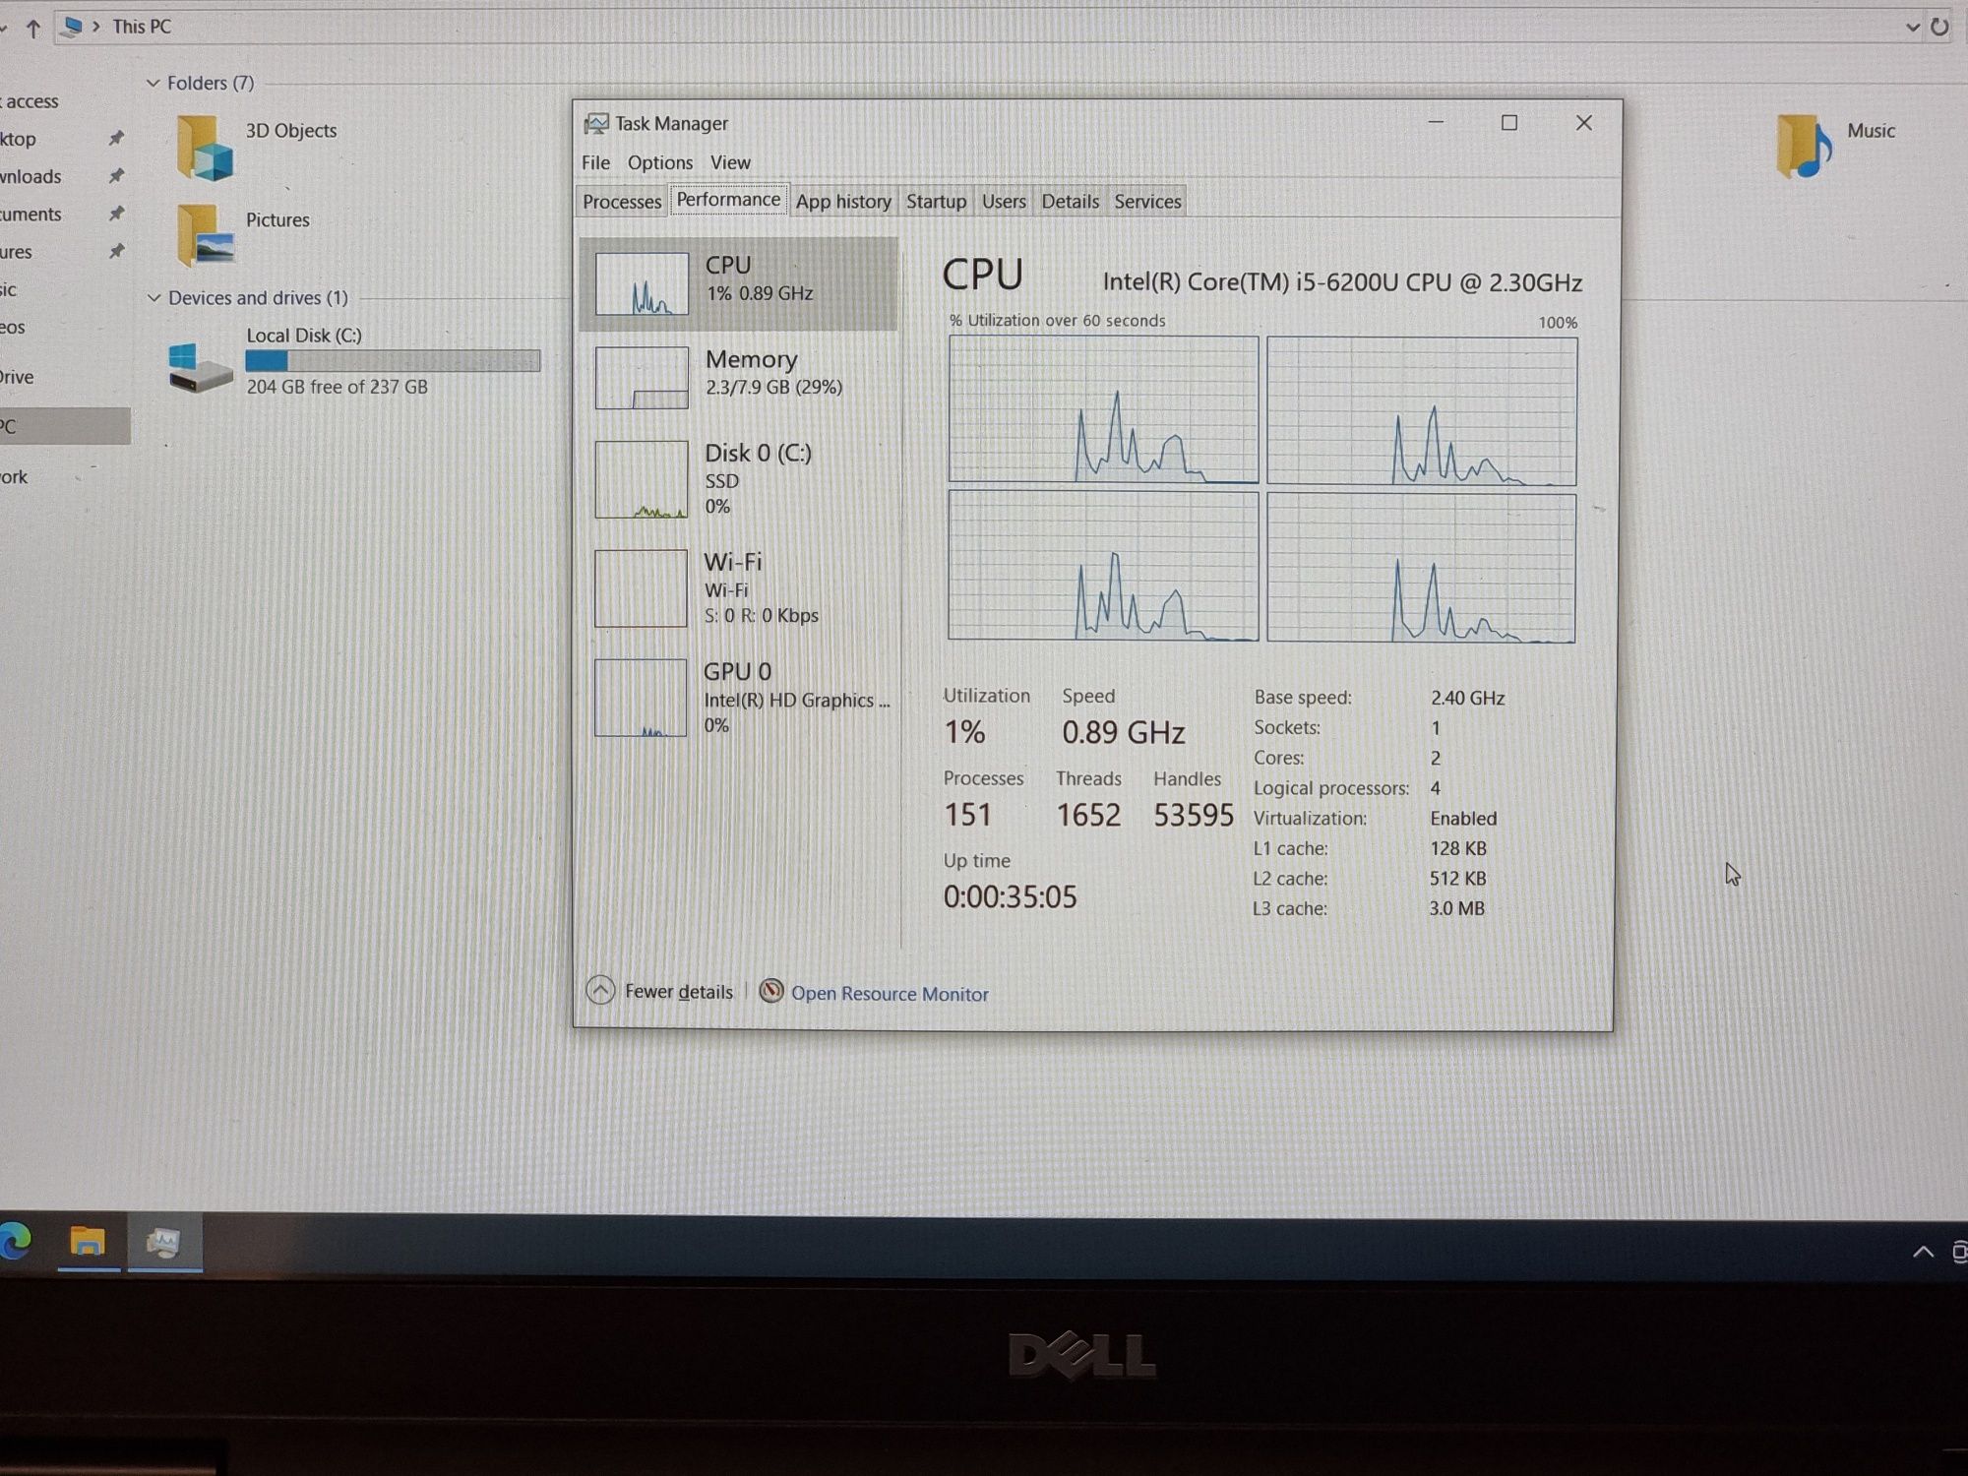
Task: Click the Up arrow in File Explorer
Action: click(x=33, y=29)
